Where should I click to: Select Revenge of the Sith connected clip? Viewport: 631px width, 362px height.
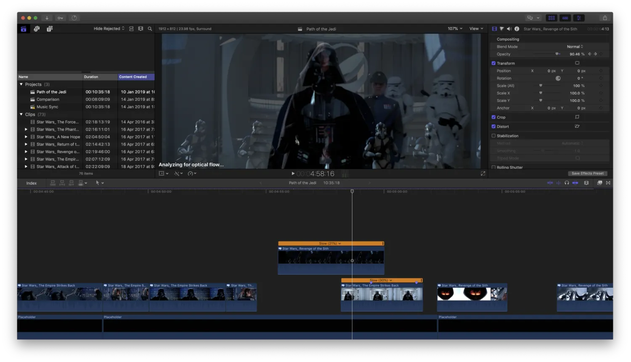click(331, 260)
